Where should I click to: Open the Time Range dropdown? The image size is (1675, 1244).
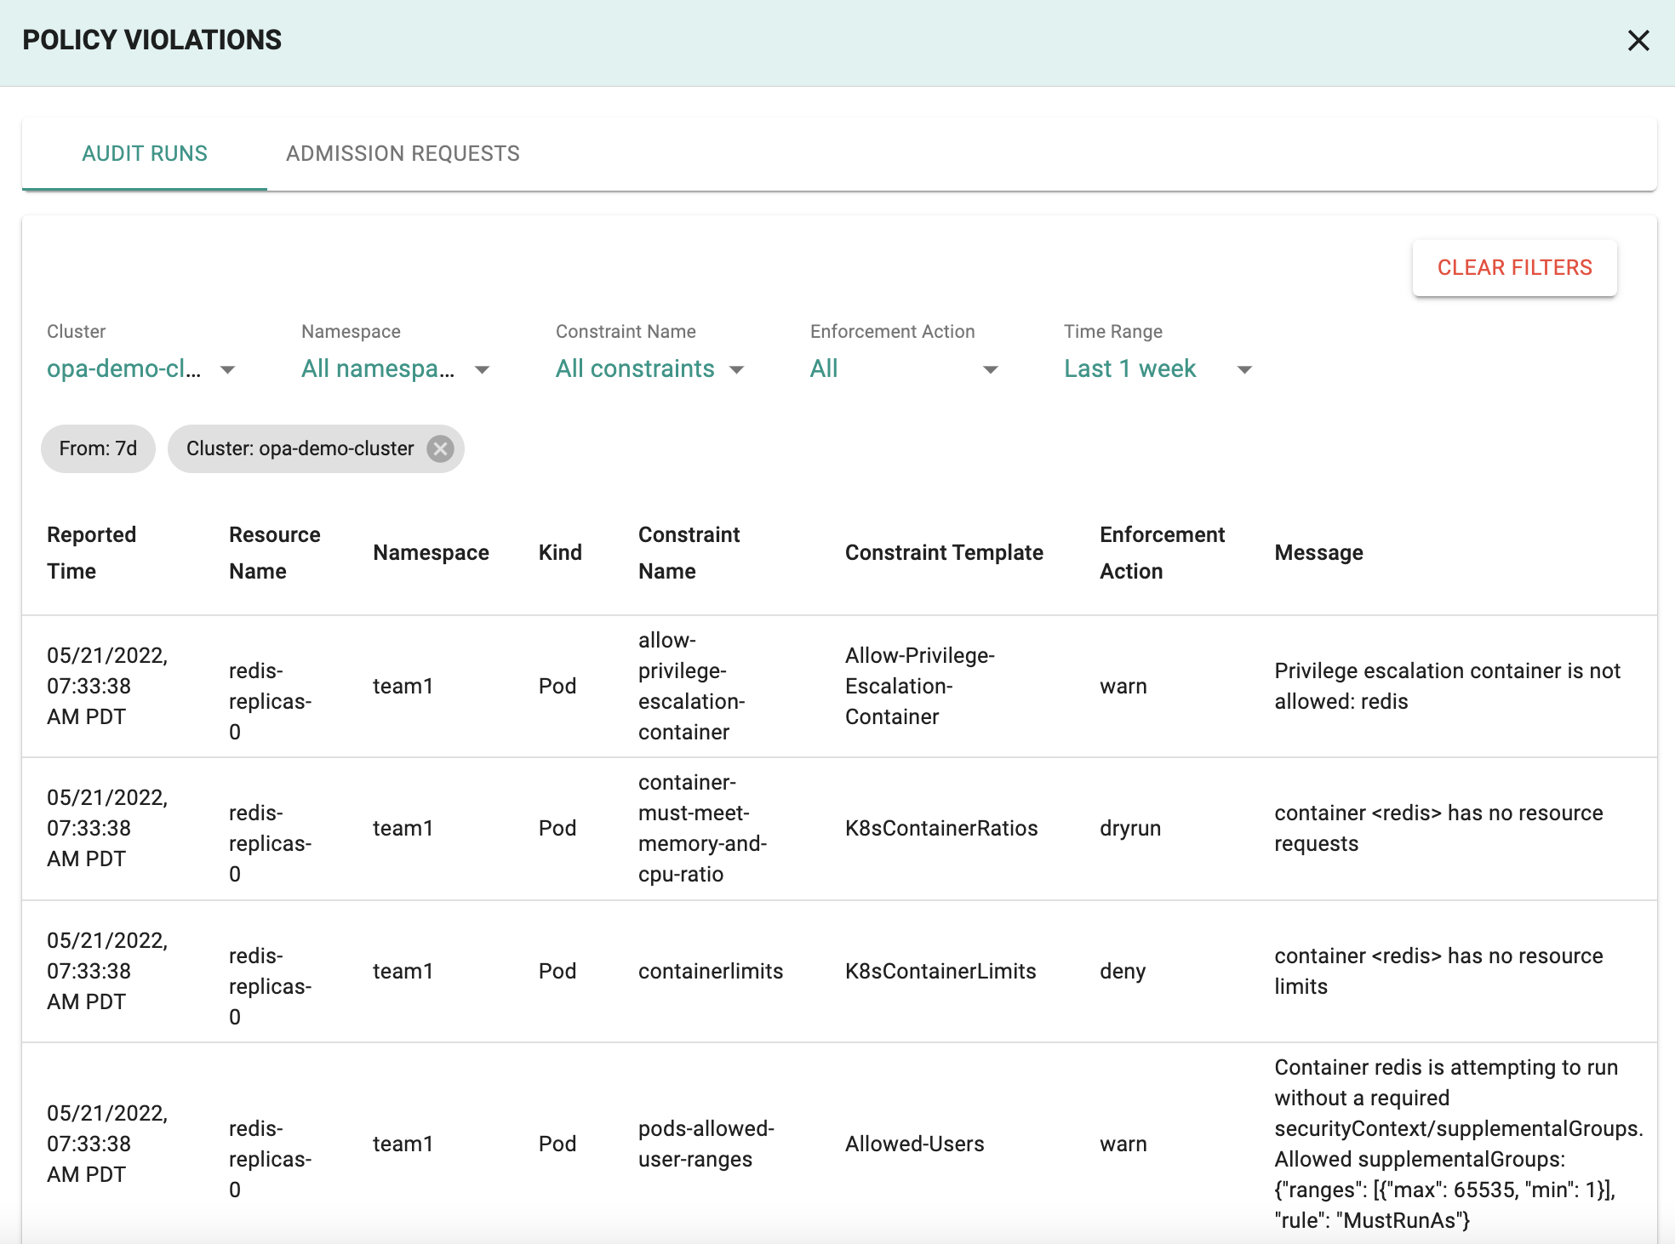[1243, 369]
